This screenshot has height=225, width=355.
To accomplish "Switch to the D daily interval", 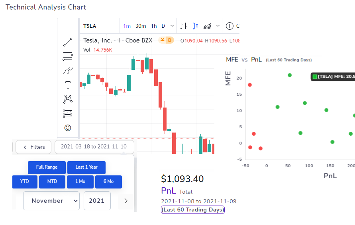I will click(x=163, y=26).
